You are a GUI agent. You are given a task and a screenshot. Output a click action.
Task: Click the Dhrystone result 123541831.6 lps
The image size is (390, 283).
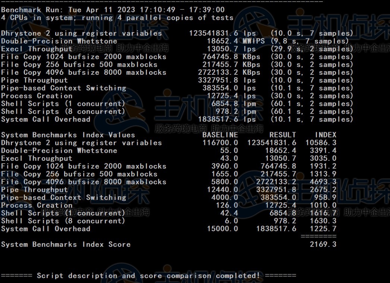223,33
